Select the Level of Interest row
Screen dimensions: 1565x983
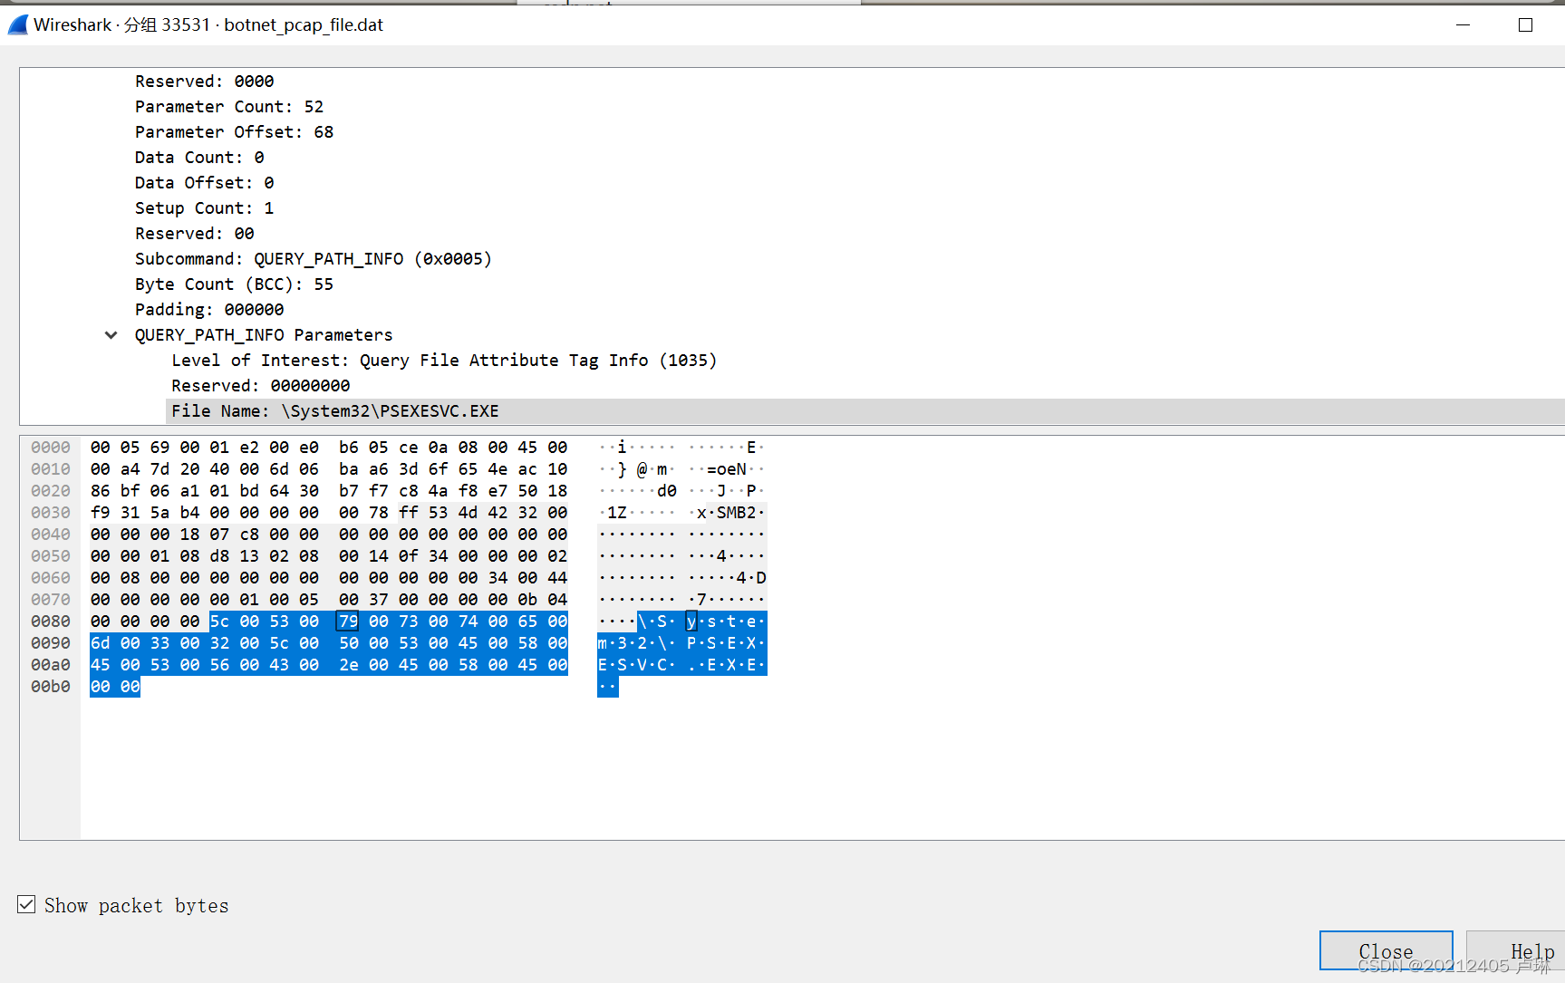[x=865, y=361]
